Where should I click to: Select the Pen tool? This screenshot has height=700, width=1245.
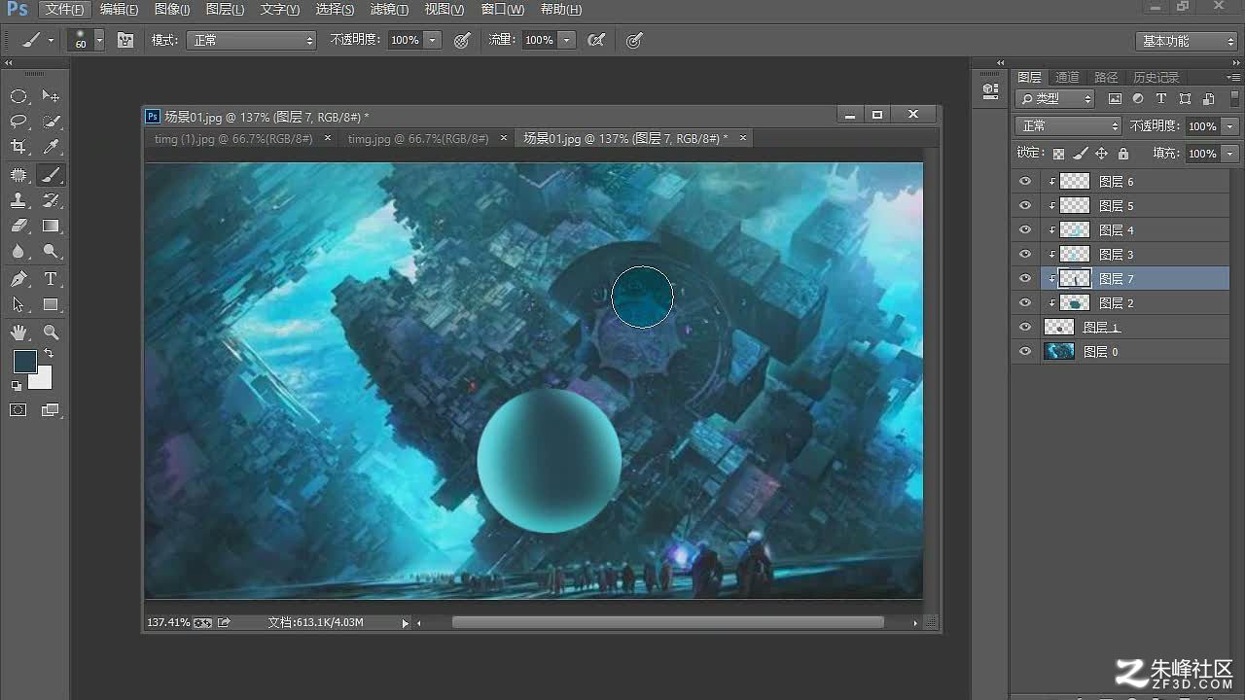point(18,279)
